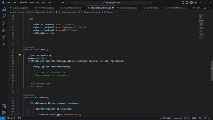The height and width of the screenshot is (120, 213).
Task: Open Customize Layout icon
Action: click(196, 3)
